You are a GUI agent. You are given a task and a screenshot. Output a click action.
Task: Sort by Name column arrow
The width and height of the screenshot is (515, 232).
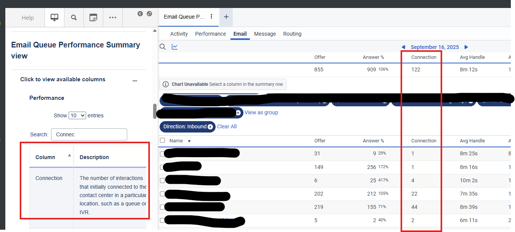point(189,141)
